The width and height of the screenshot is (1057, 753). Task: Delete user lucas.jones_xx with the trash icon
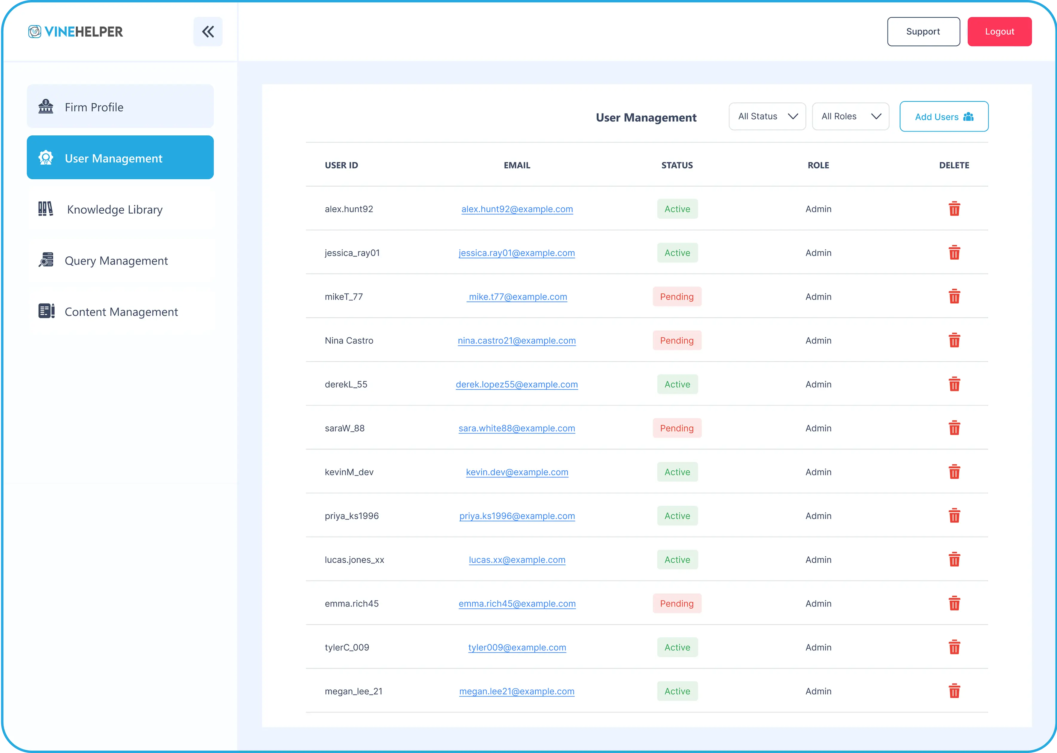pyautogui.click(x=954, y=560)
